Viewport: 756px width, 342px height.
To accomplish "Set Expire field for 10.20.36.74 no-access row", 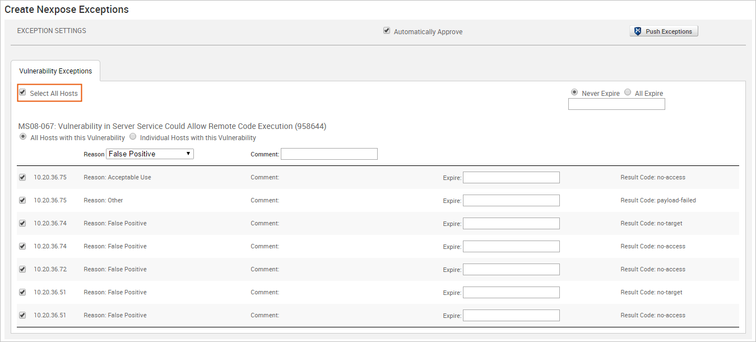I will point(511,247).
